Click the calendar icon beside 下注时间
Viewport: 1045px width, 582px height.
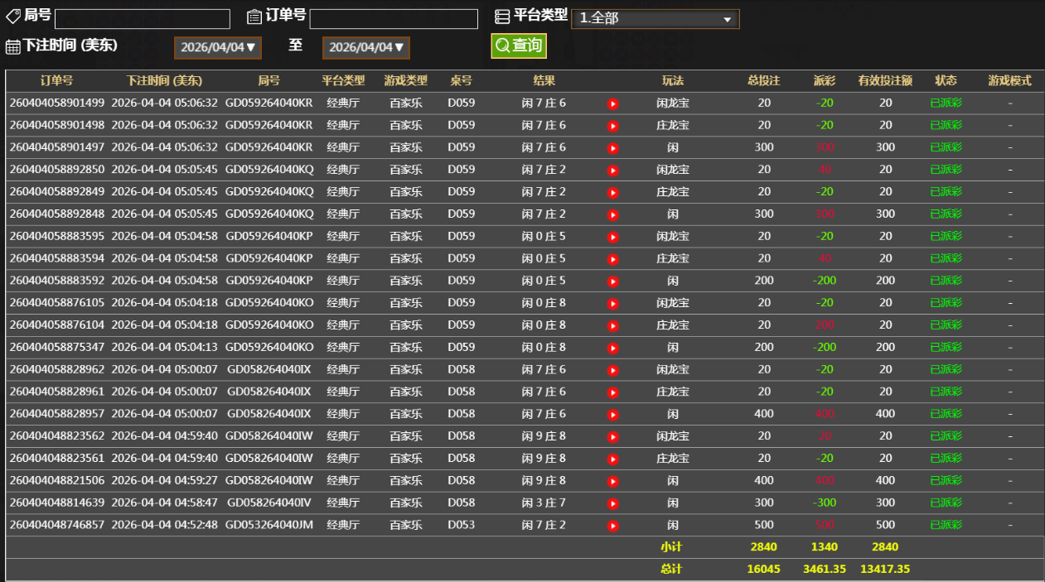[x=13, y=46]
